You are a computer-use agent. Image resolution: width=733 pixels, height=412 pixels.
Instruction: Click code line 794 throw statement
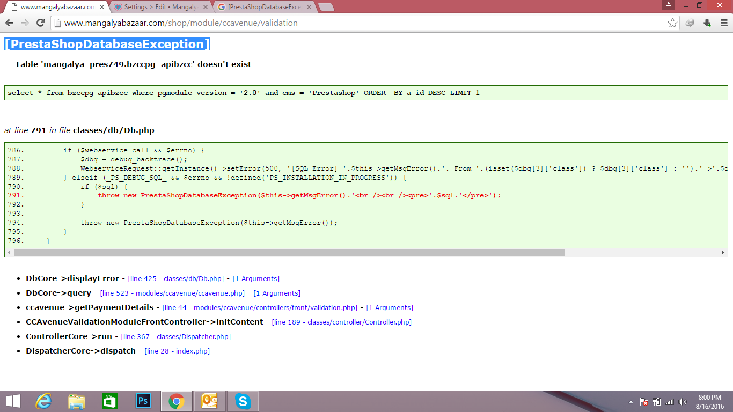click(209, 223)
